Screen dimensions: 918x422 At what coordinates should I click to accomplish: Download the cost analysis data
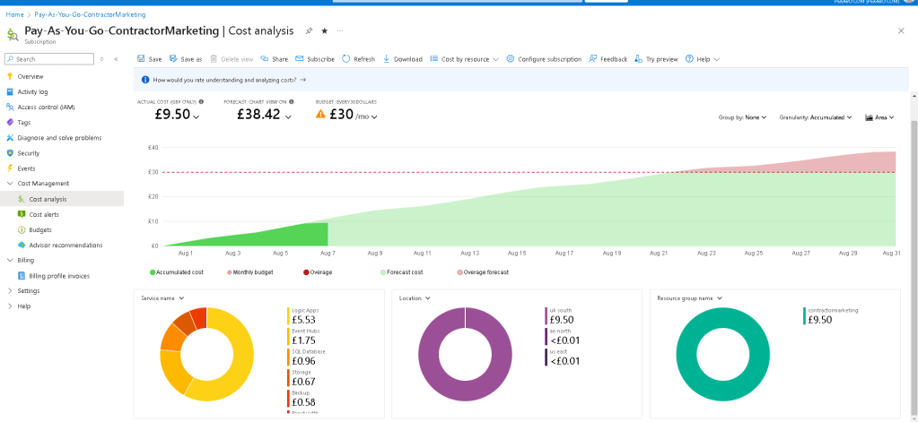point(403,59)
